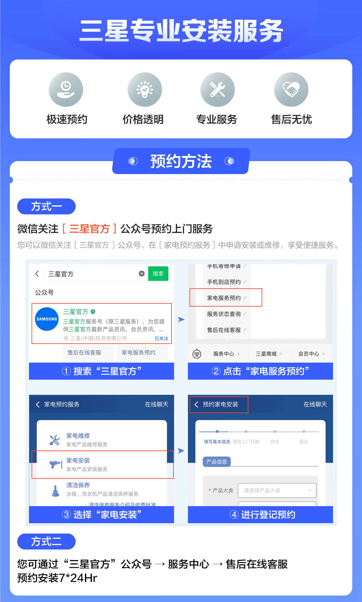Open the 服务中心 bottom menu
Image resolution: width=362 pixels, height=602 pixels.
pos(227,354)
